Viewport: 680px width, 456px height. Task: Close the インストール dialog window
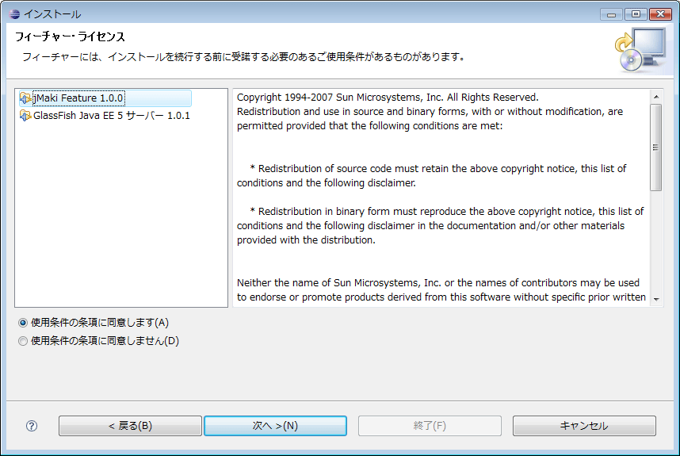pyautogui.click(x=660, y=14)
